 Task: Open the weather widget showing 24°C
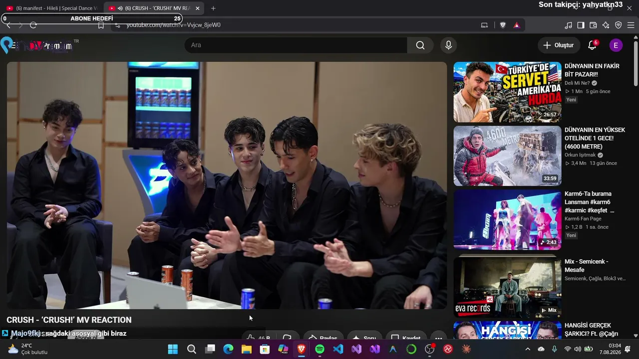pos(28,349)
